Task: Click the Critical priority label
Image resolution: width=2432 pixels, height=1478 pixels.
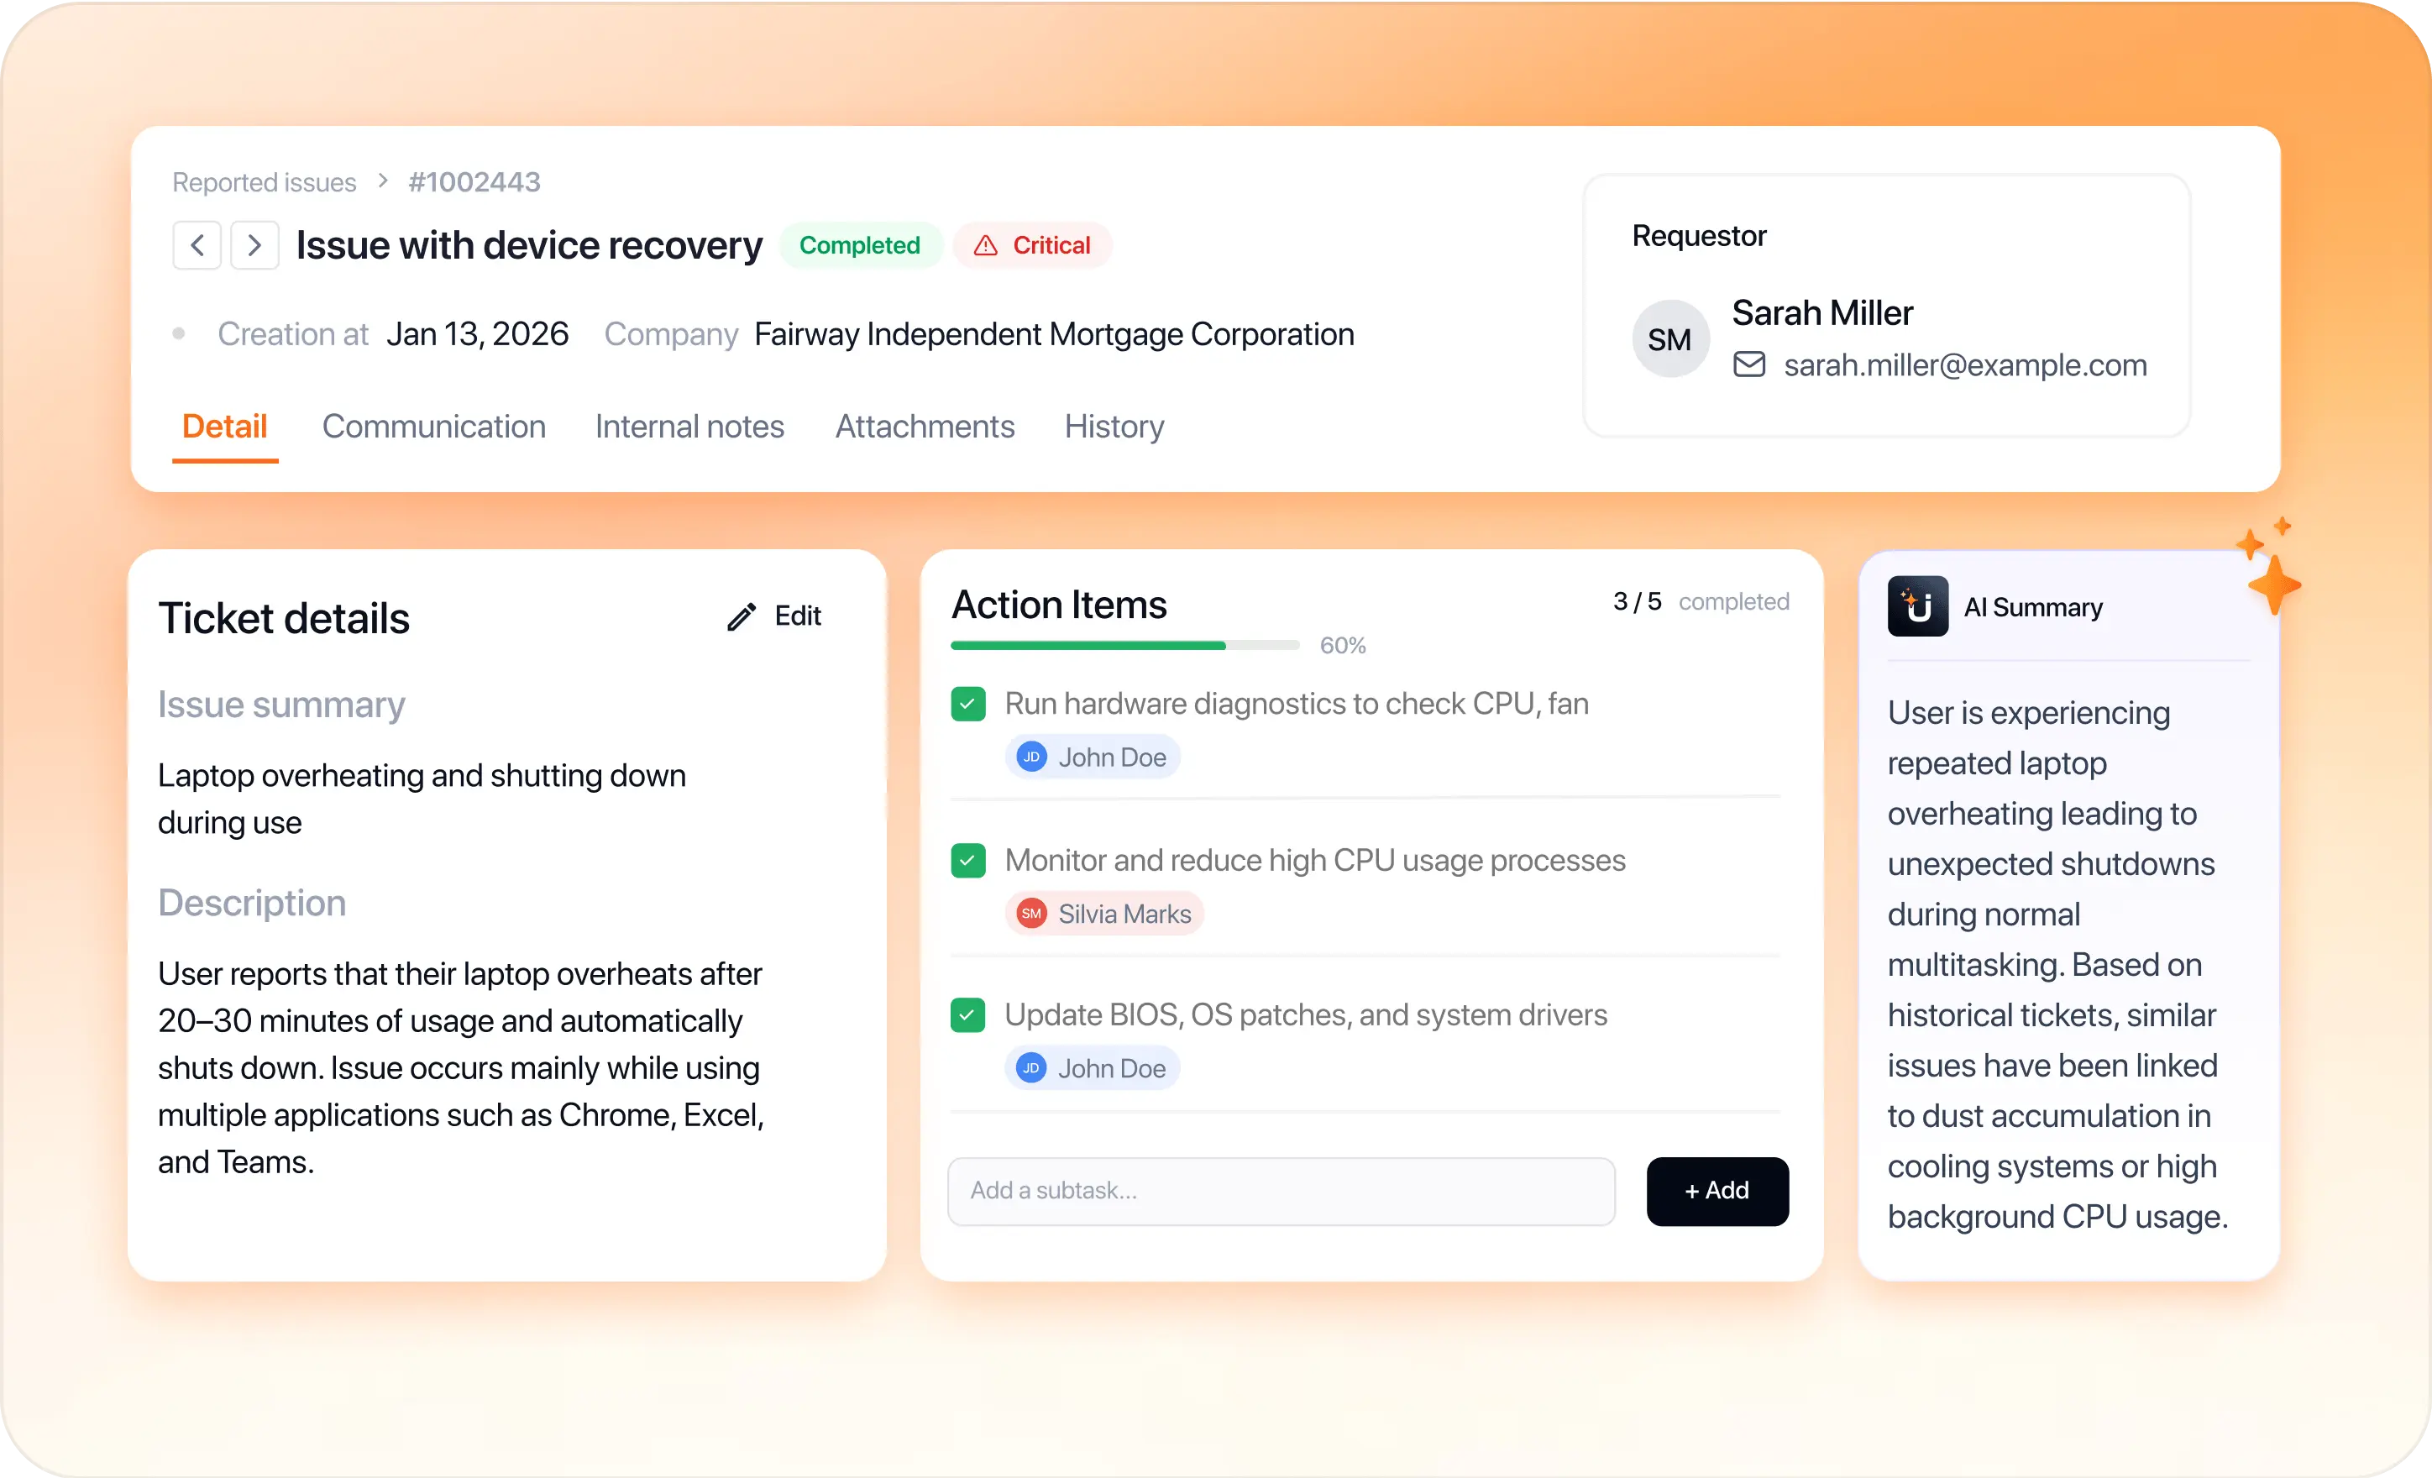Action: (x=1051, y=245)
